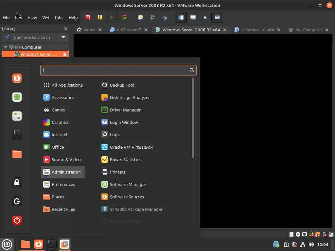Viewport: 335px width, 251px height.
Task: Select the Games category
Action: coord(63,110)
